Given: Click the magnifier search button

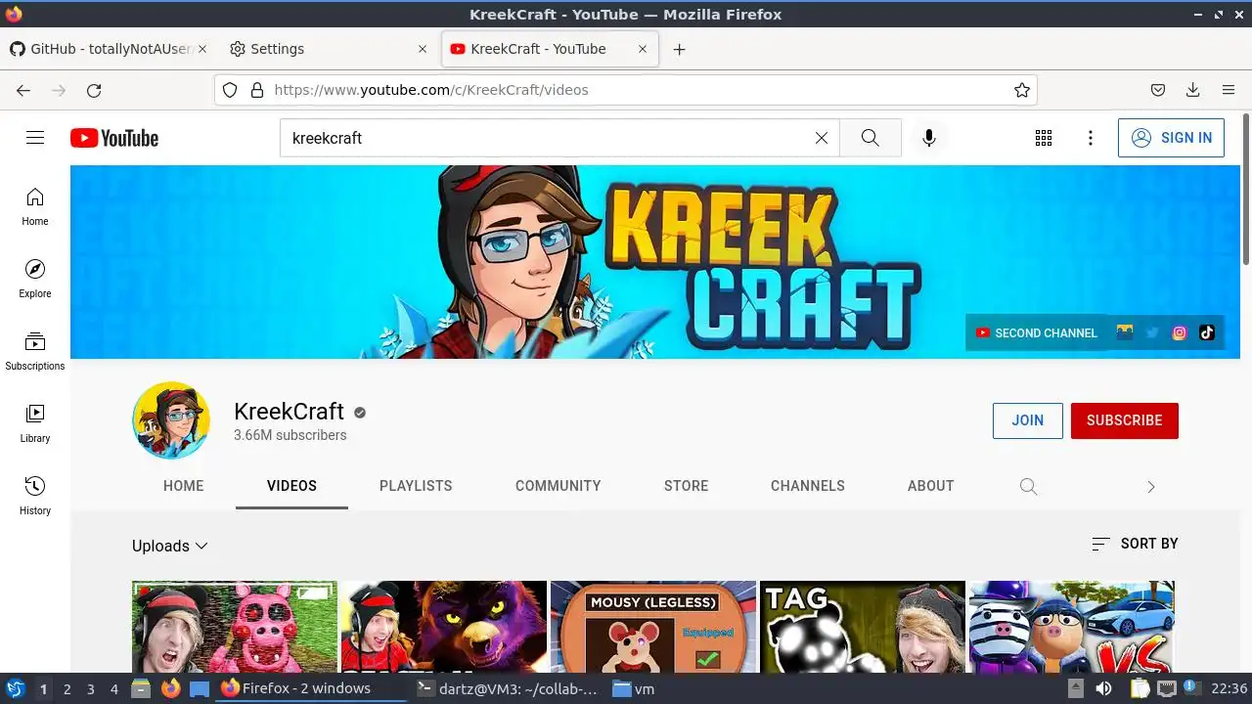Looking at the screenshot, I should coord(871,138).
